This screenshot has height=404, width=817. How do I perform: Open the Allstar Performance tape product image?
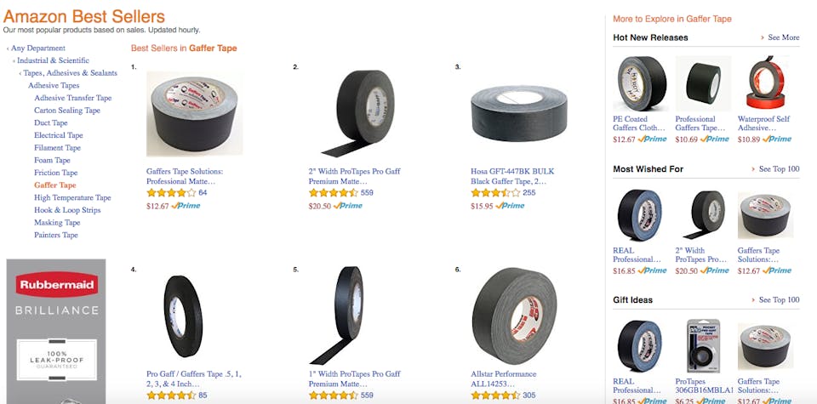(x=514, y=316)
